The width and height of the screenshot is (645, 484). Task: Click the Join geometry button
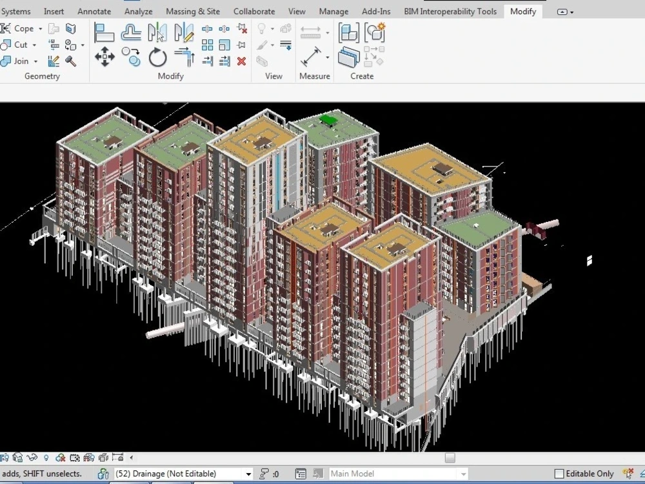pos(15,61)
